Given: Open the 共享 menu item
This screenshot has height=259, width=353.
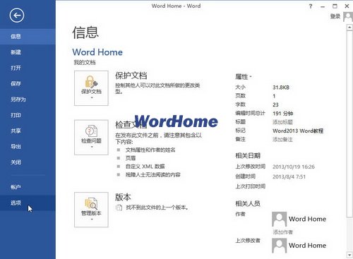Looking at the screenshot, I should [x=28, y=131].
